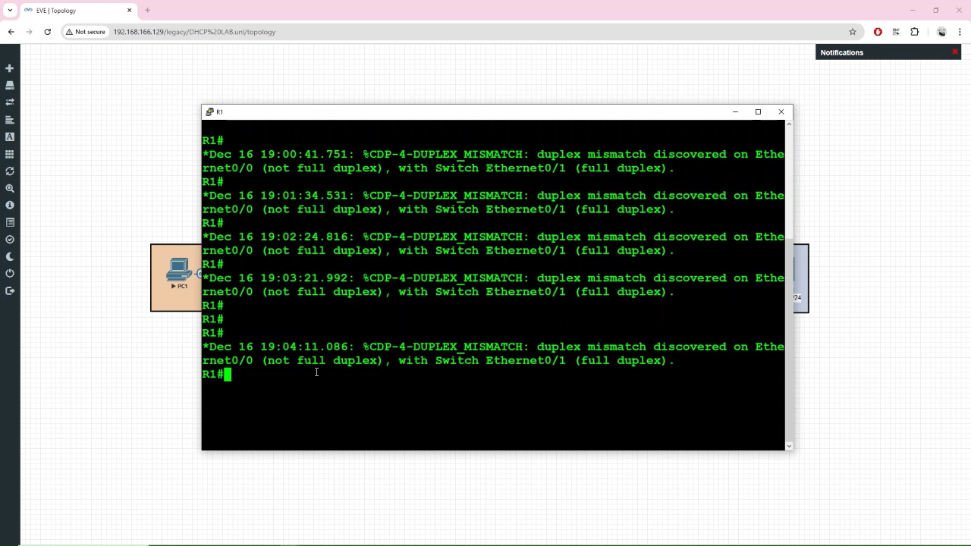Click the R1 terminal vertical scrollbar

[x=789, y=182]
